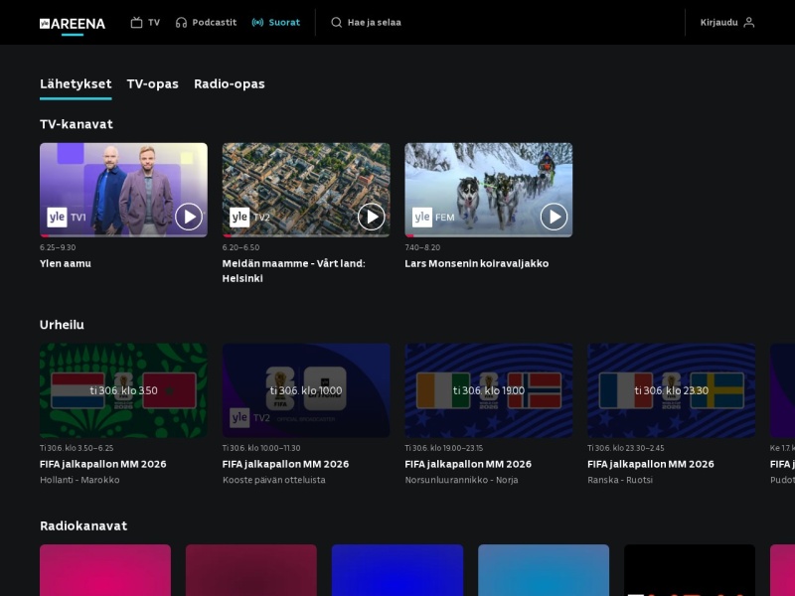Click time text Ti 30.6. klo 19.00–23.15
795x596 pixels.
click(x=443, y=448)
